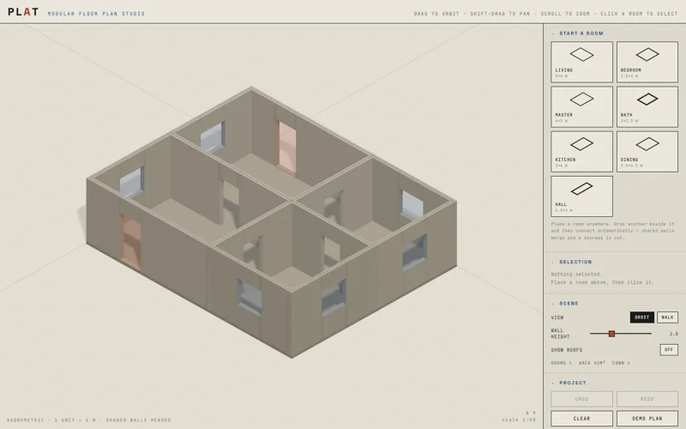Viewport: 686px width, 429px height.
Task: Click the pink door inside back room
Action: tap(286, 148)
